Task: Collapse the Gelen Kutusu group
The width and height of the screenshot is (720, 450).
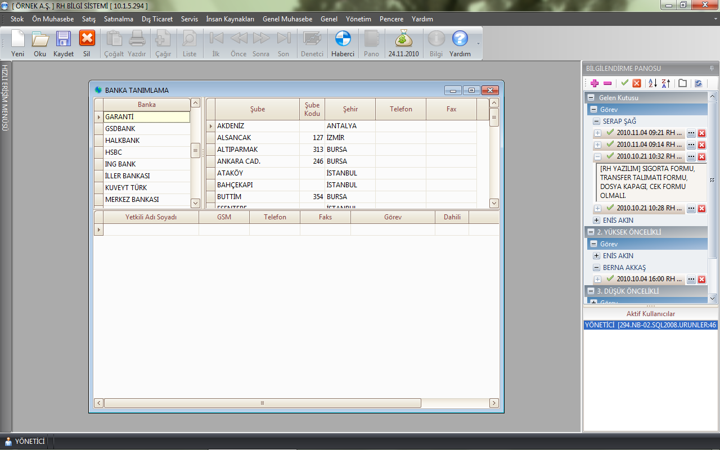Action: pyautogui.click(x=591, y=98)
